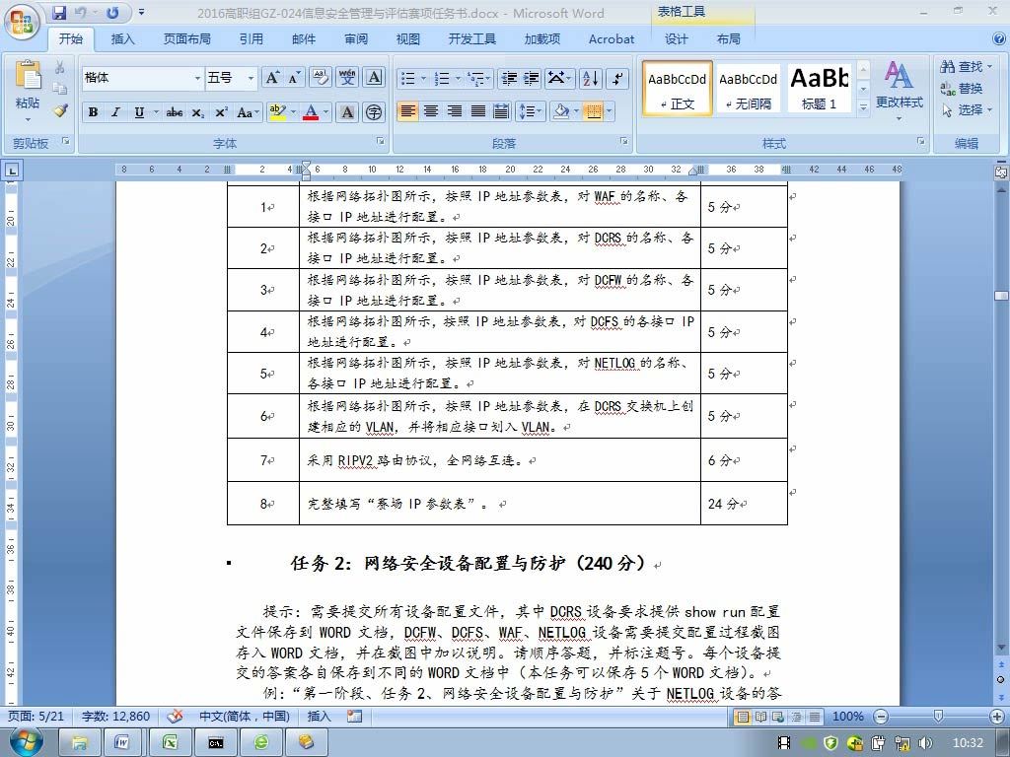Screen dimensions: 1010x757
Task: Apply the 无间隔 style
Action: coord(748,88)
